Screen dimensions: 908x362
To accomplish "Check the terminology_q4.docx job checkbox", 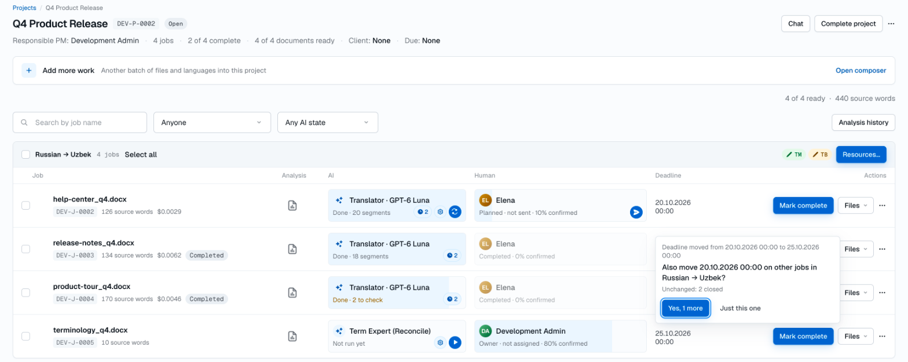I will (x=25, y=336).
